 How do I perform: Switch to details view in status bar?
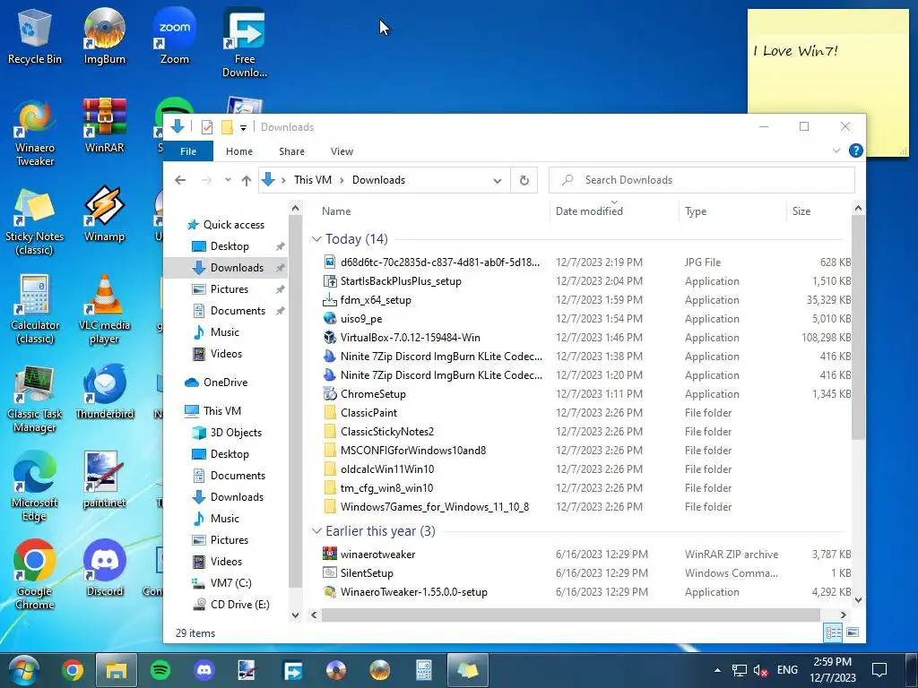tap(833, 632)
